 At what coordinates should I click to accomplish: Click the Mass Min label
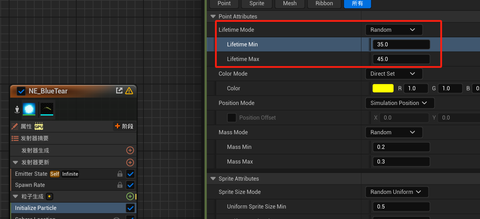click(x=239, y=147)
